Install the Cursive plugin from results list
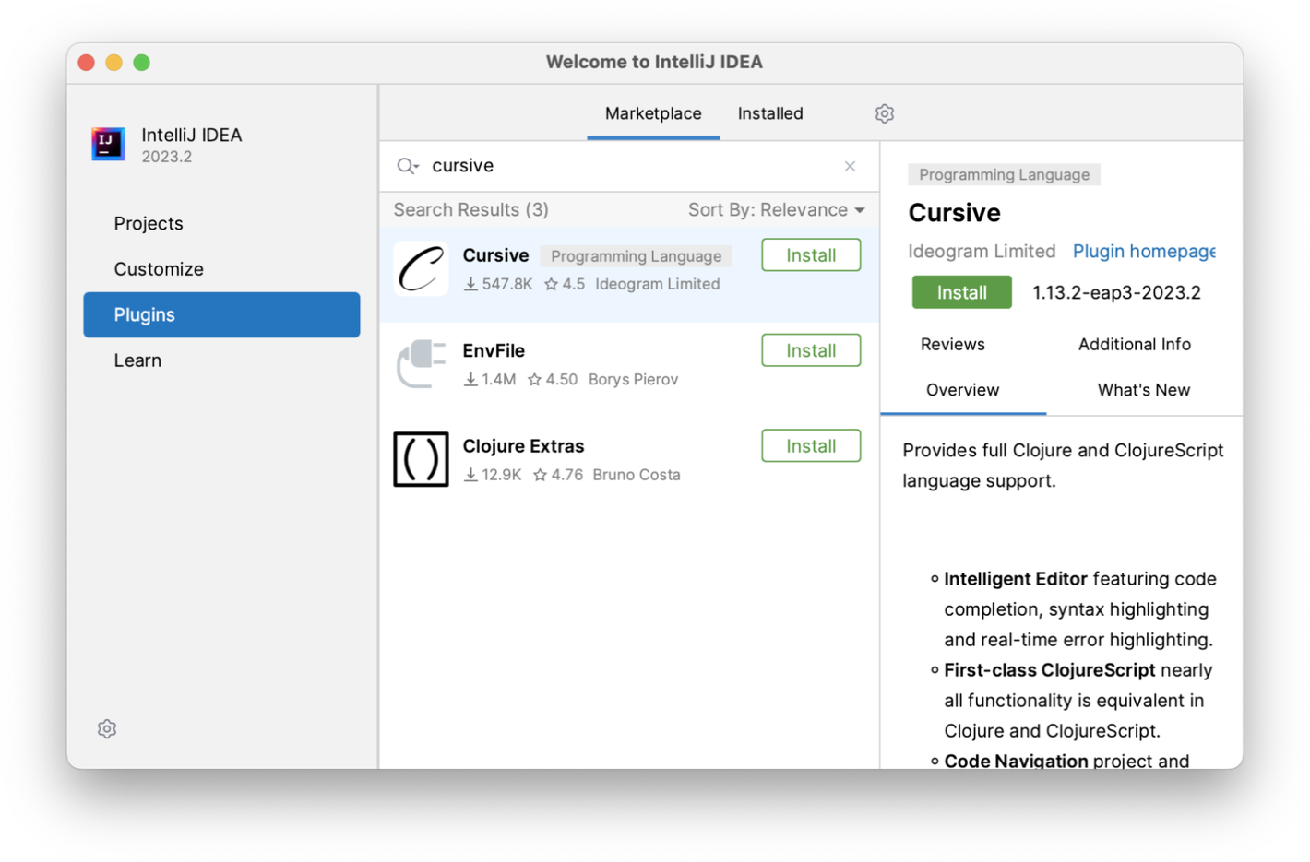 click(811, 255)
